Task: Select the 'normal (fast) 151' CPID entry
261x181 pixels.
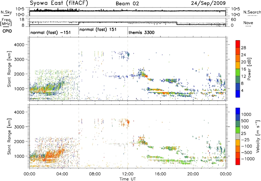Action: [98, 30]
